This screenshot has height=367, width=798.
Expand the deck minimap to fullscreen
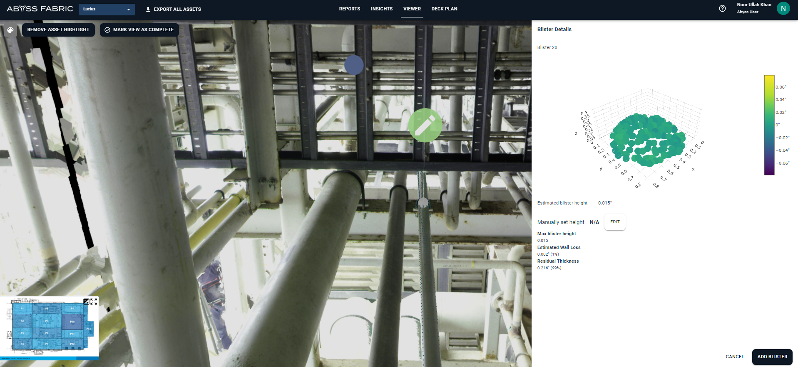pyautogui.click(x=94, y=302)
